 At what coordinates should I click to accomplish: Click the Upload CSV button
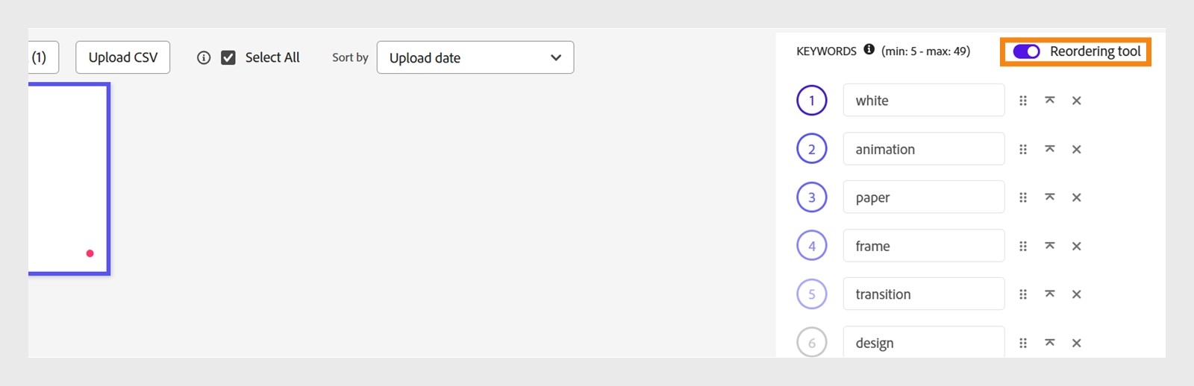123,57
